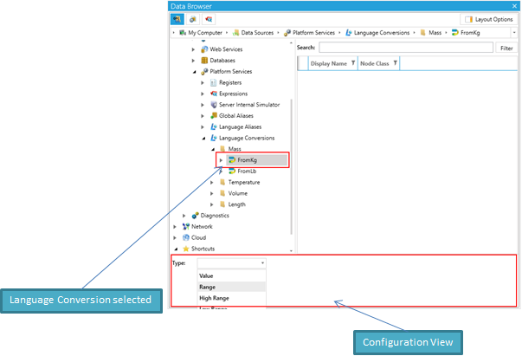Select Platform Services icon in tree
This screenshot has height=356, width=522.
tap(204, 72)
